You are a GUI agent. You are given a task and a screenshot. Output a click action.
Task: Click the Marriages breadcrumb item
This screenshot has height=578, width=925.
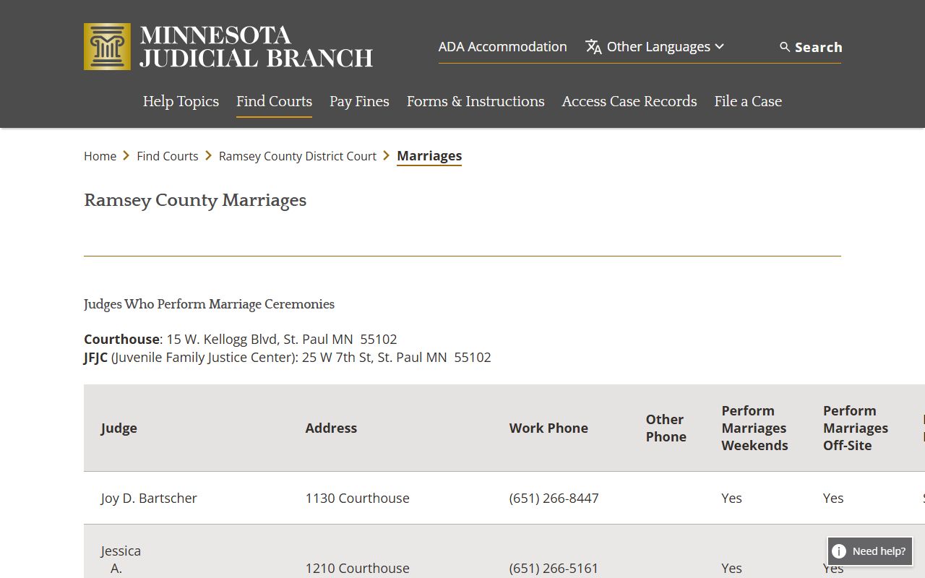(429, 156)
